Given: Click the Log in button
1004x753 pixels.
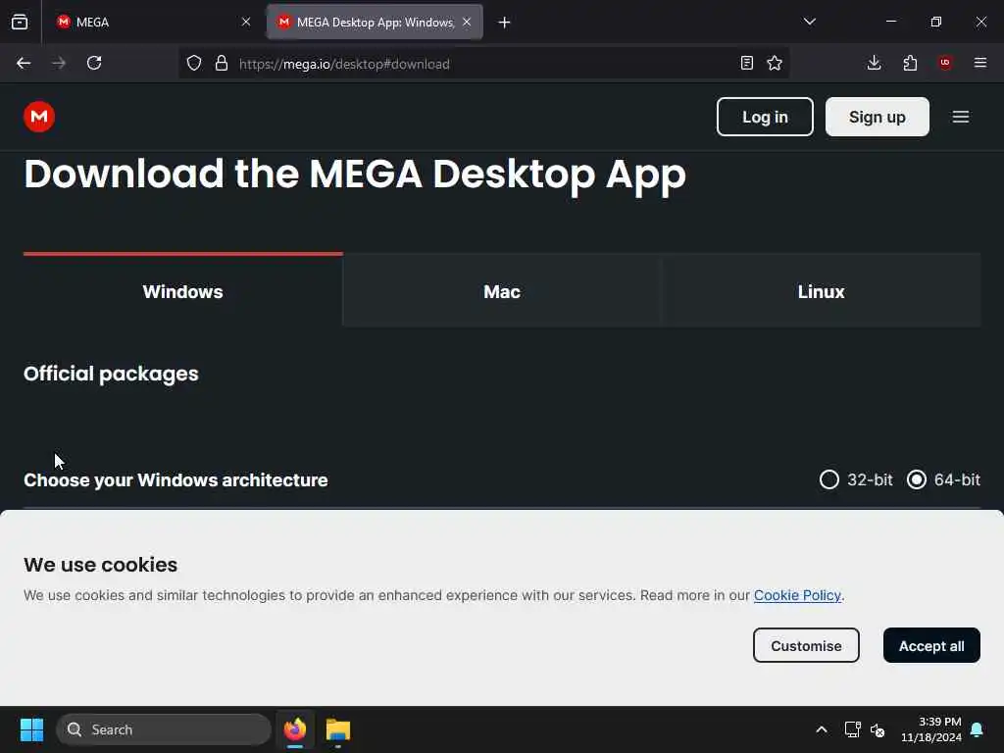Looking at the screenshot, I should pyautogui.click(x=765, y=117).
